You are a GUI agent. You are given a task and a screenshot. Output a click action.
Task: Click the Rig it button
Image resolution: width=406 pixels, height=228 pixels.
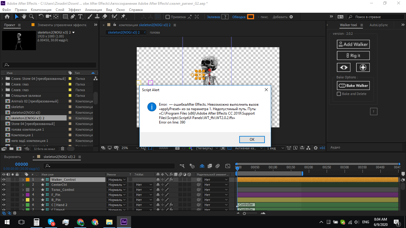tap(353, 56)
